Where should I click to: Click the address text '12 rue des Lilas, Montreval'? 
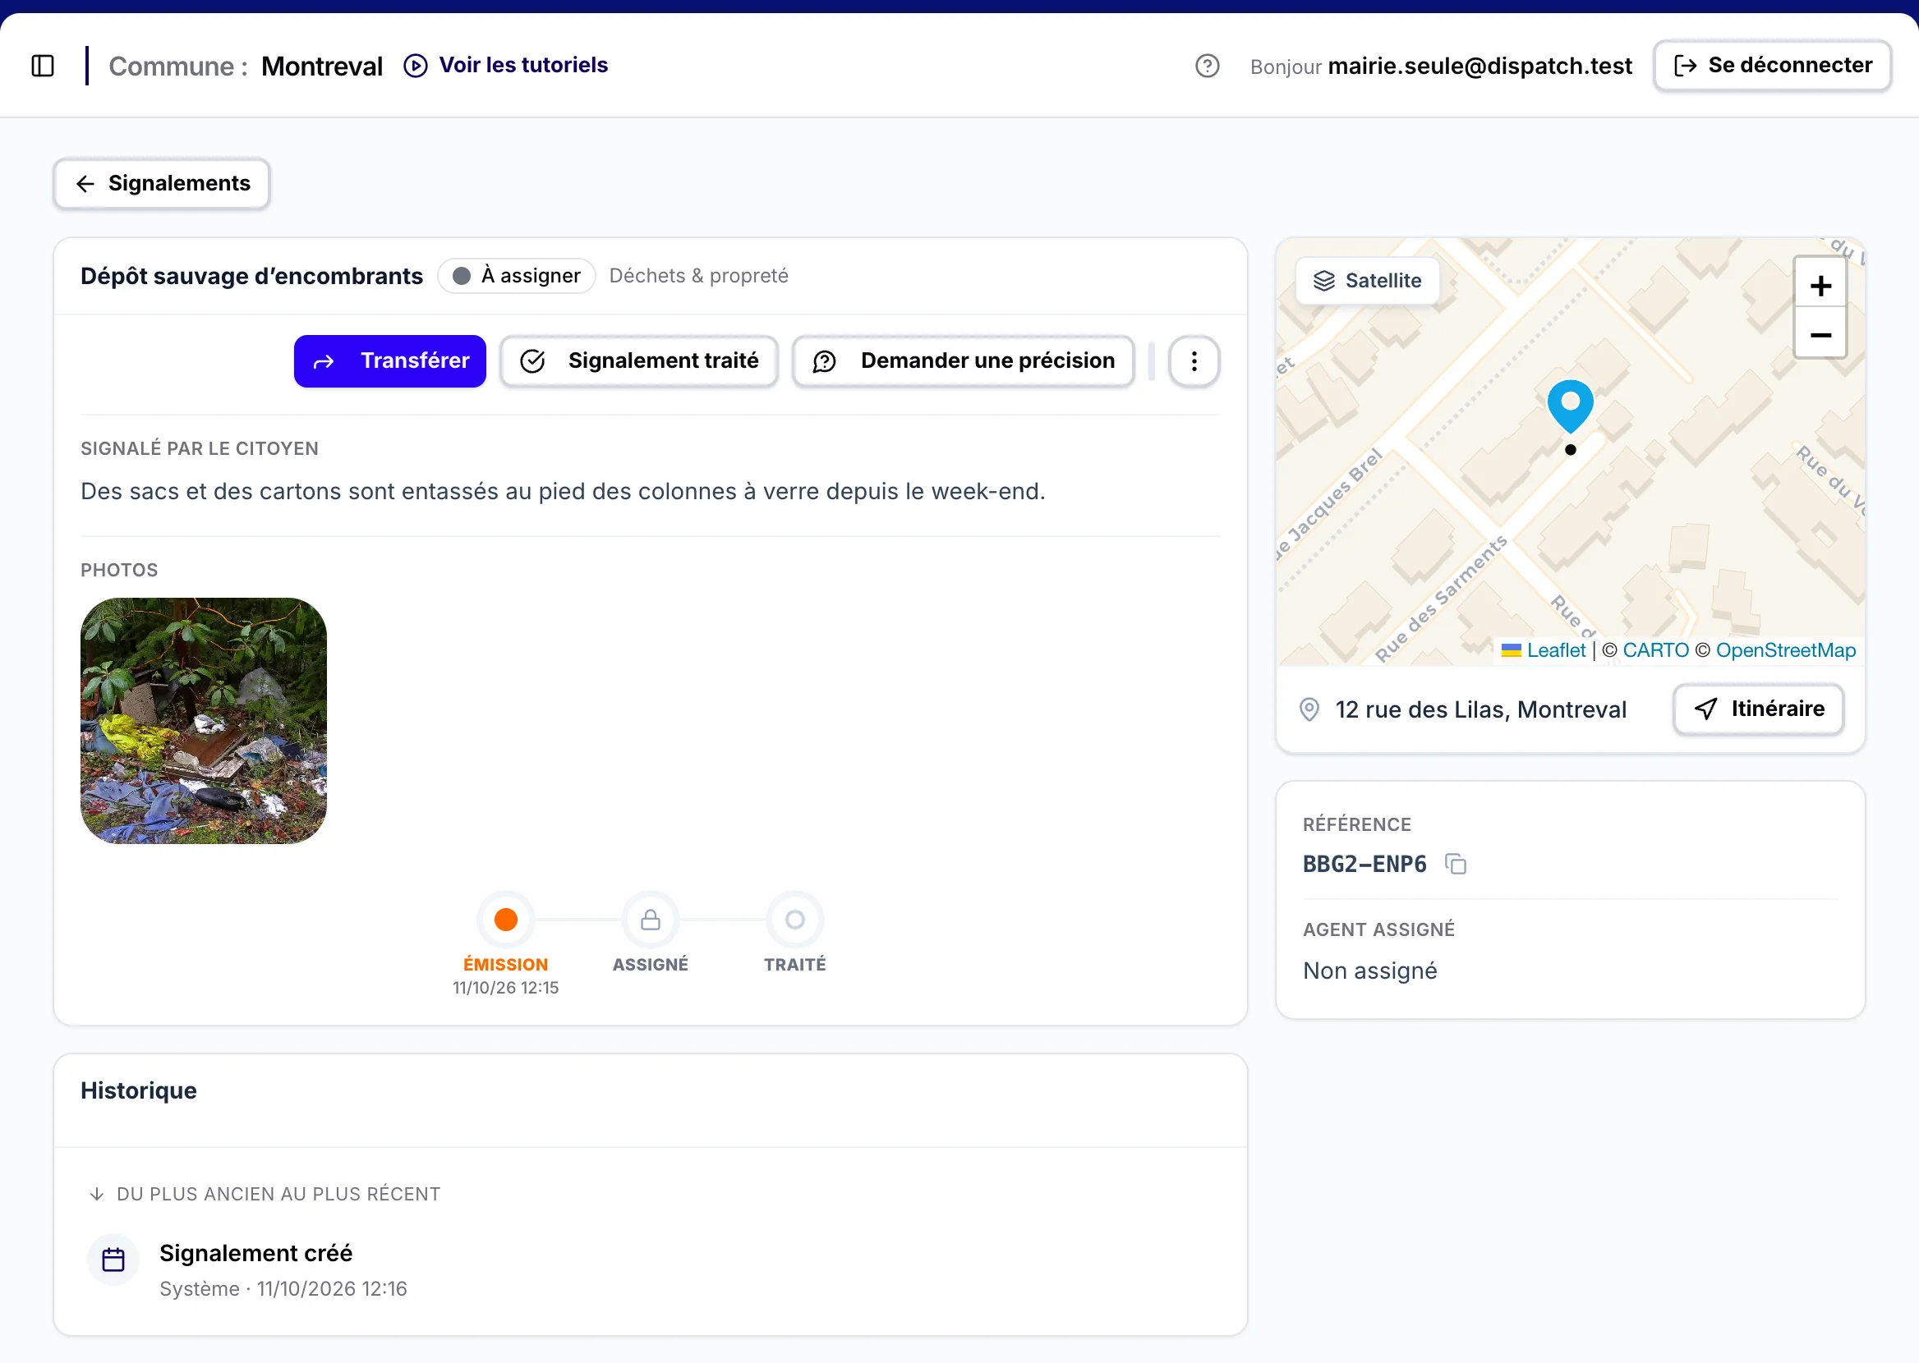1481,709
